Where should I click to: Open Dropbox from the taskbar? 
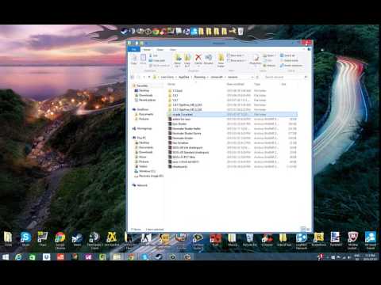[46, 256]
